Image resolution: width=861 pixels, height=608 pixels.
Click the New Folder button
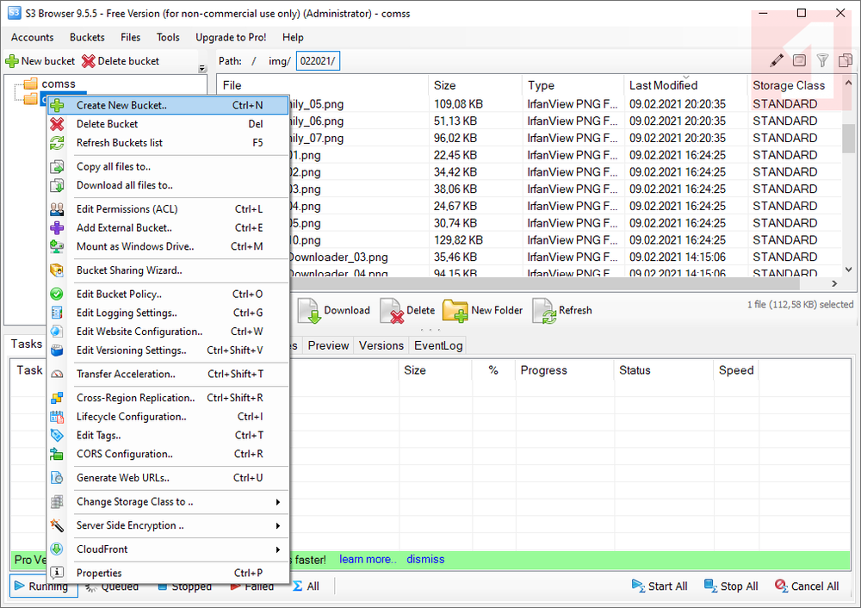point(483,310)
